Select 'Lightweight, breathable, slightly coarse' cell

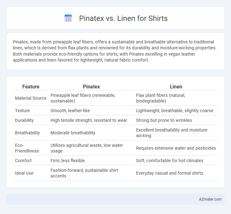point(176,111)
